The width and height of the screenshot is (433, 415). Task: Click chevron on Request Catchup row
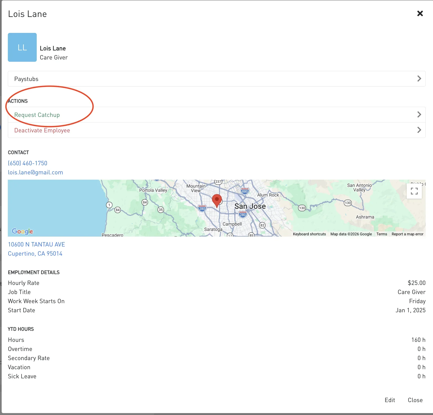point(419,115)
